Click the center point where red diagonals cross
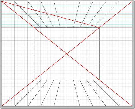The width and height of the screenshot is (135, 109). click(x=67, y=54)
